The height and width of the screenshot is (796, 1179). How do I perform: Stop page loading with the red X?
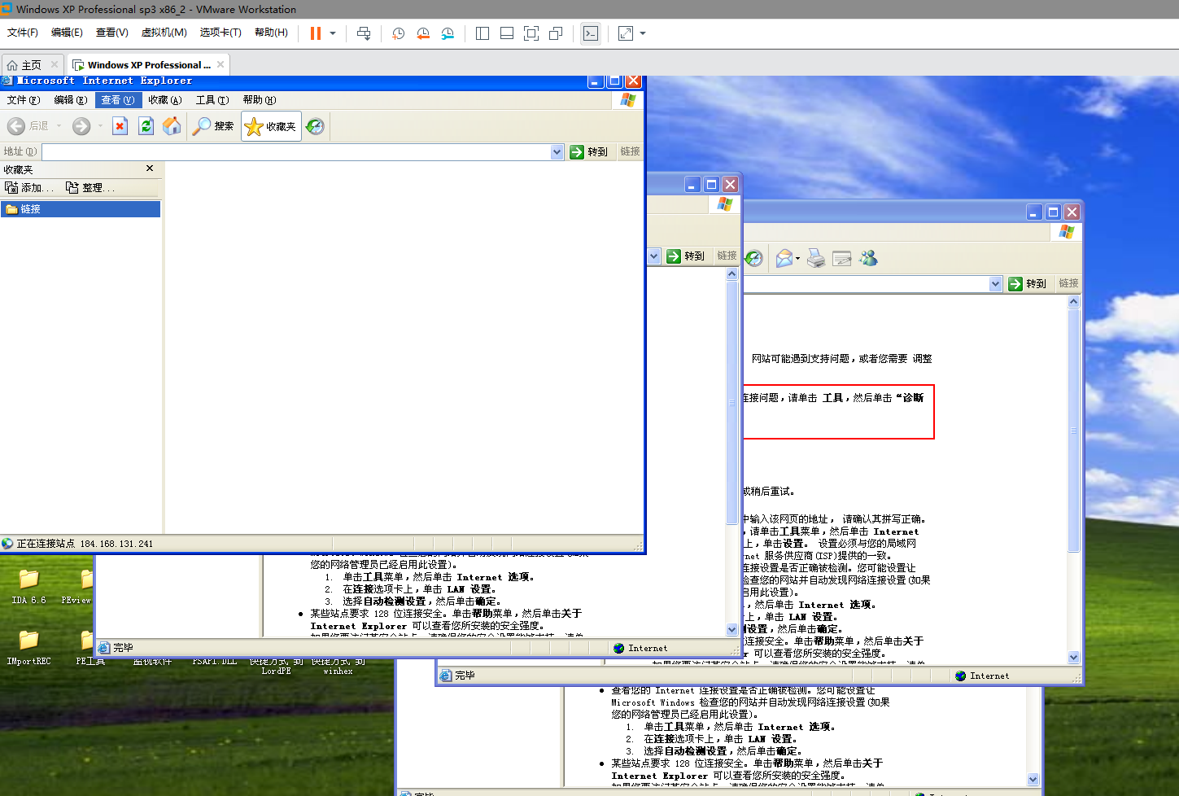(120, 126)
